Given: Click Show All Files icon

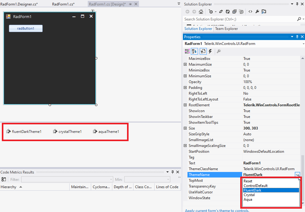Looking at the screenshot, I should 241,12.
